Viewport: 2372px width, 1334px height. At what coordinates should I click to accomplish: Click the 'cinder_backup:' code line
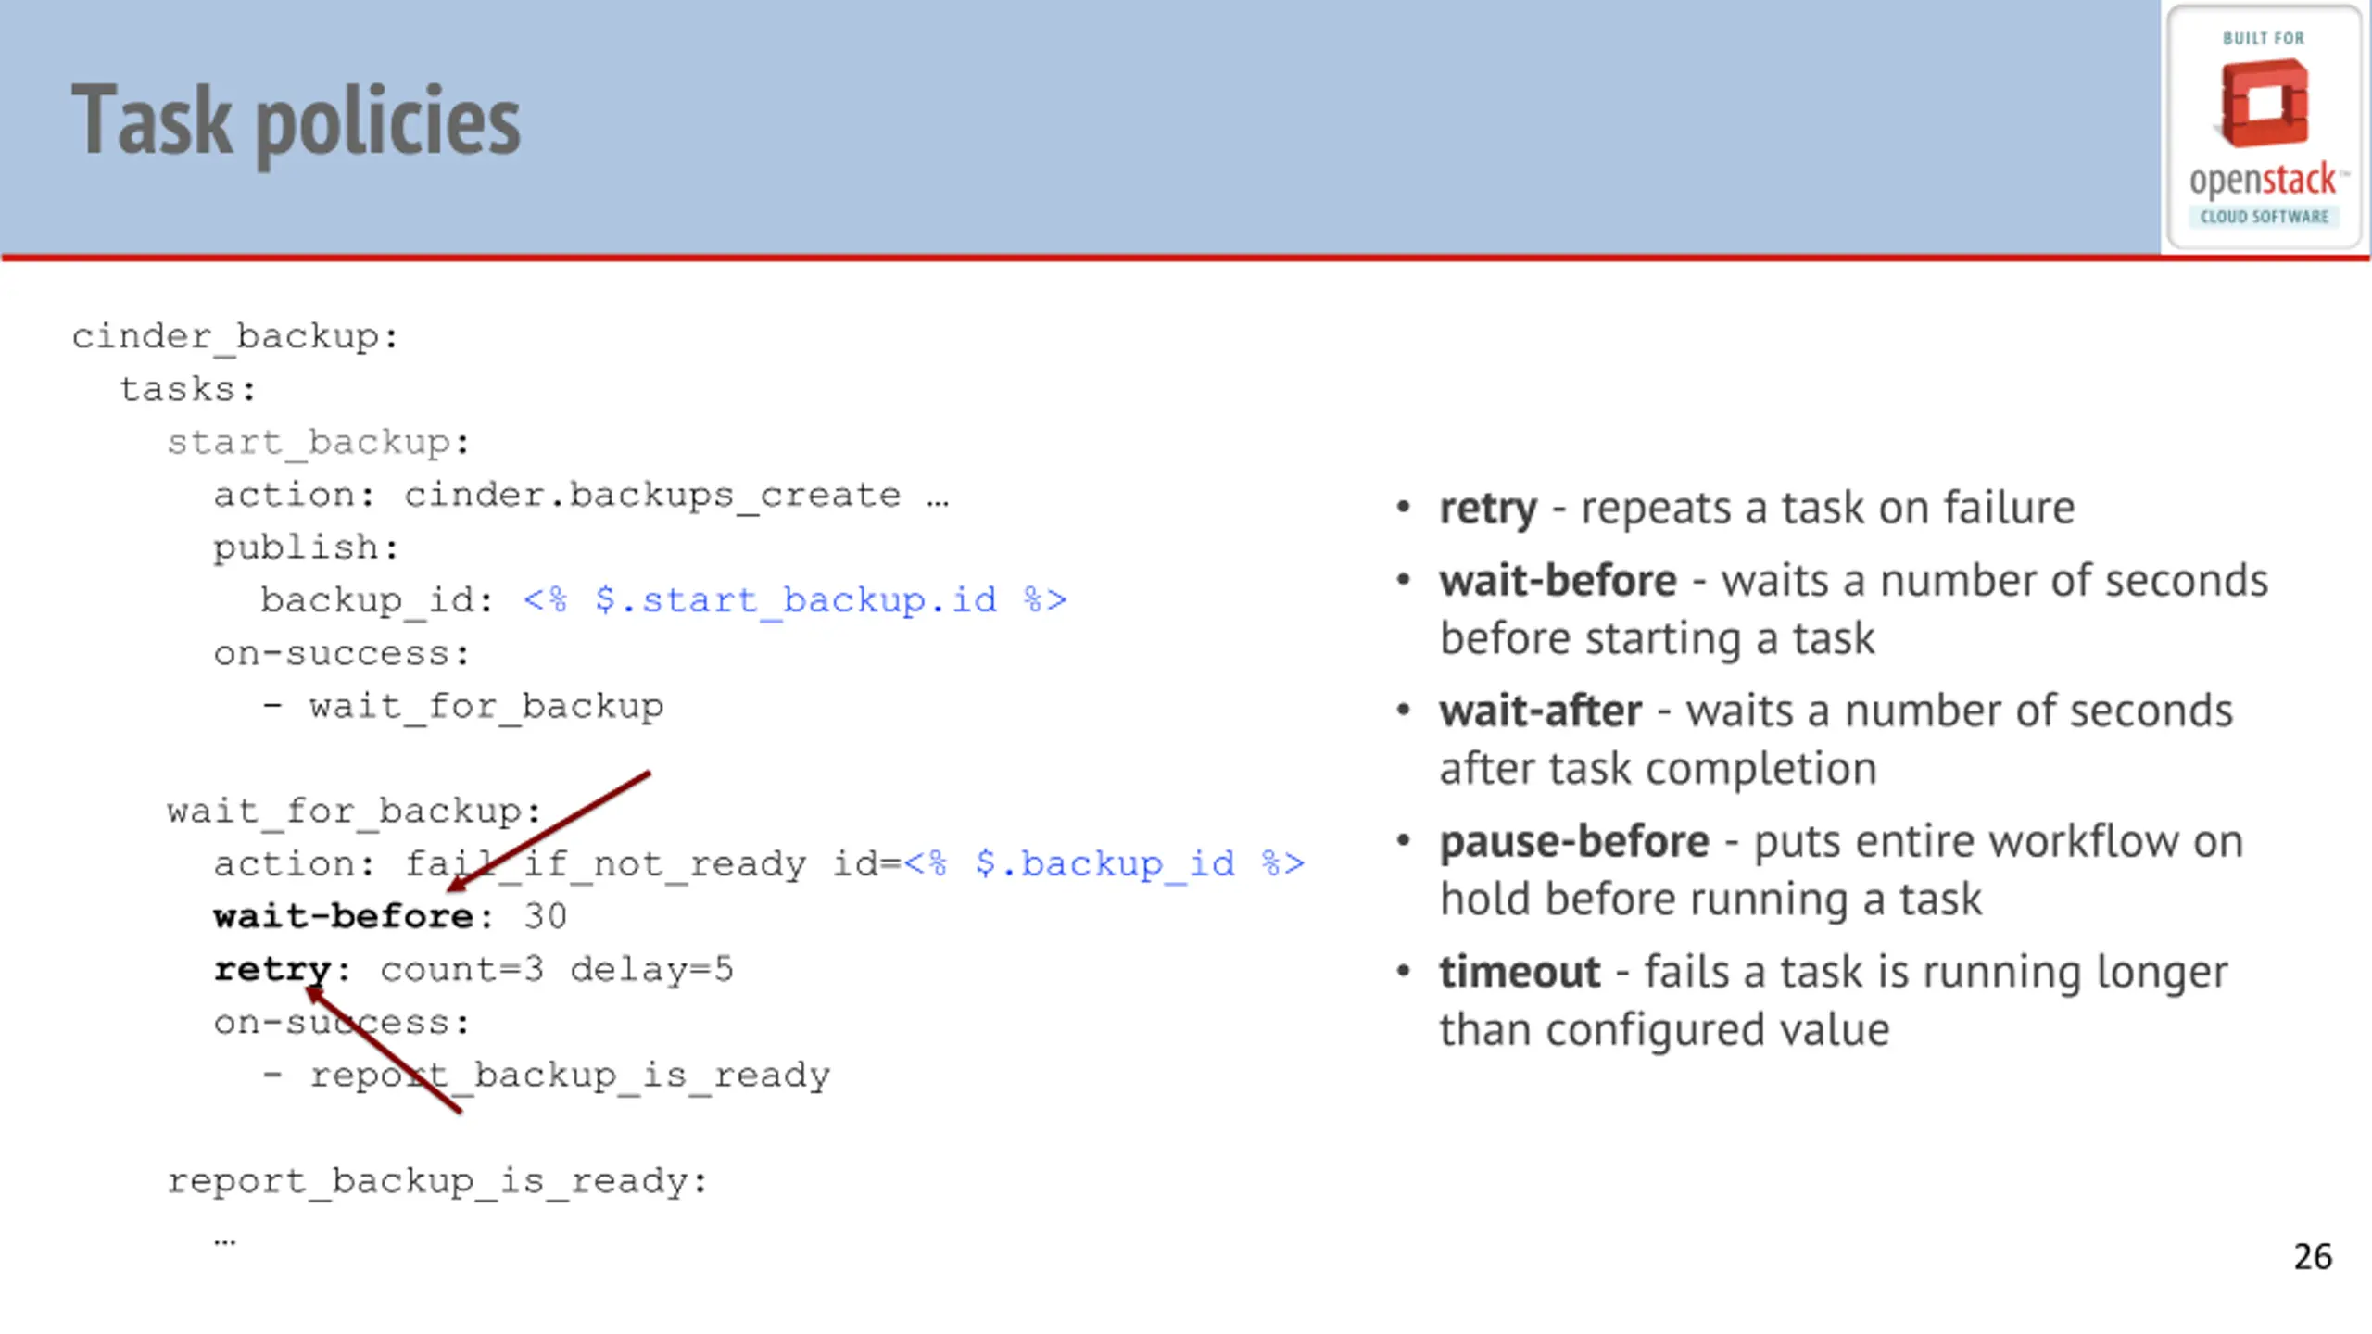click(235, 338)
